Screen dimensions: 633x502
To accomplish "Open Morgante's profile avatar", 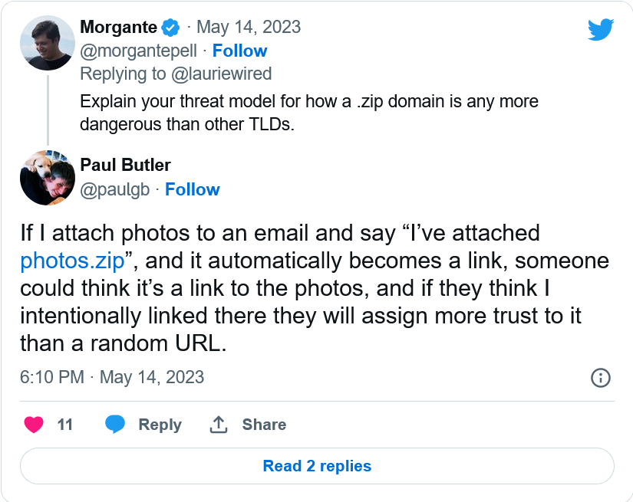I will tap(47, 43).
